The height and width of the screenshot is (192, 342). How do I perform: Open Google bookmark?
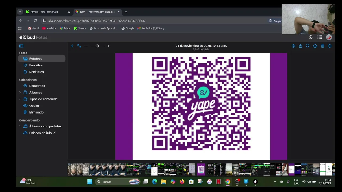pyautogui.click(x=127, y=28)
